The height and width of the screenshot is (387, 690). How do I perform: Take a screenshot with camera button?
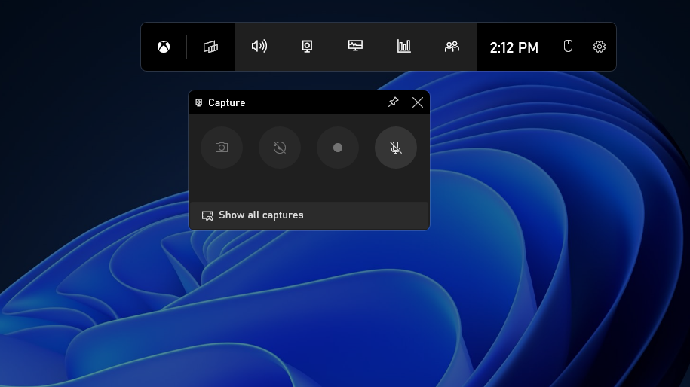(x=222, y=148)
